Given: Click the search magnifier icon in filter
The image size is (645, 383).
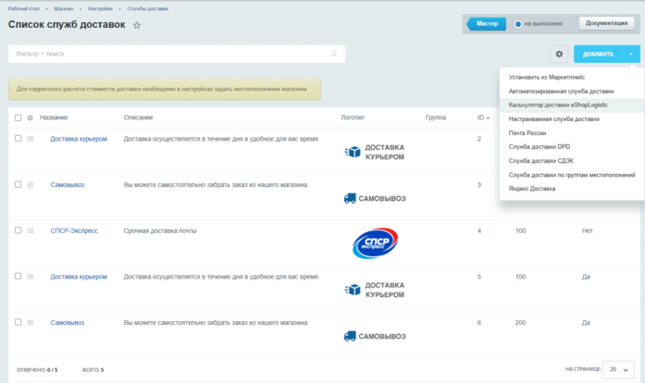Looking at the screenshot, I should 334,54.
